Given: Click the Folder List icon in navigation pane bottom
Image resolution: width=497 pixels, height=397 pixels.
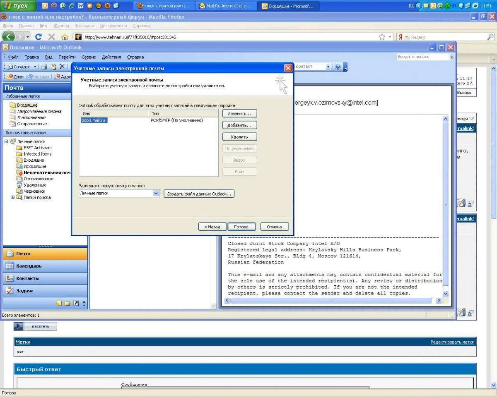Looking at the screenshot, I should pyautogui.click(x=67, y=303).
